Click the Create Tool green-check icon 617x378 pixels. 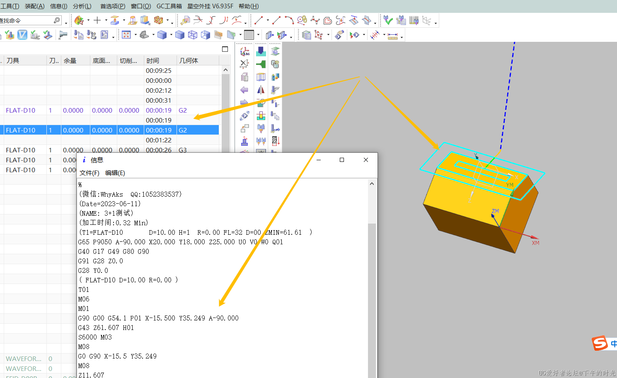(x=388, y=20)
